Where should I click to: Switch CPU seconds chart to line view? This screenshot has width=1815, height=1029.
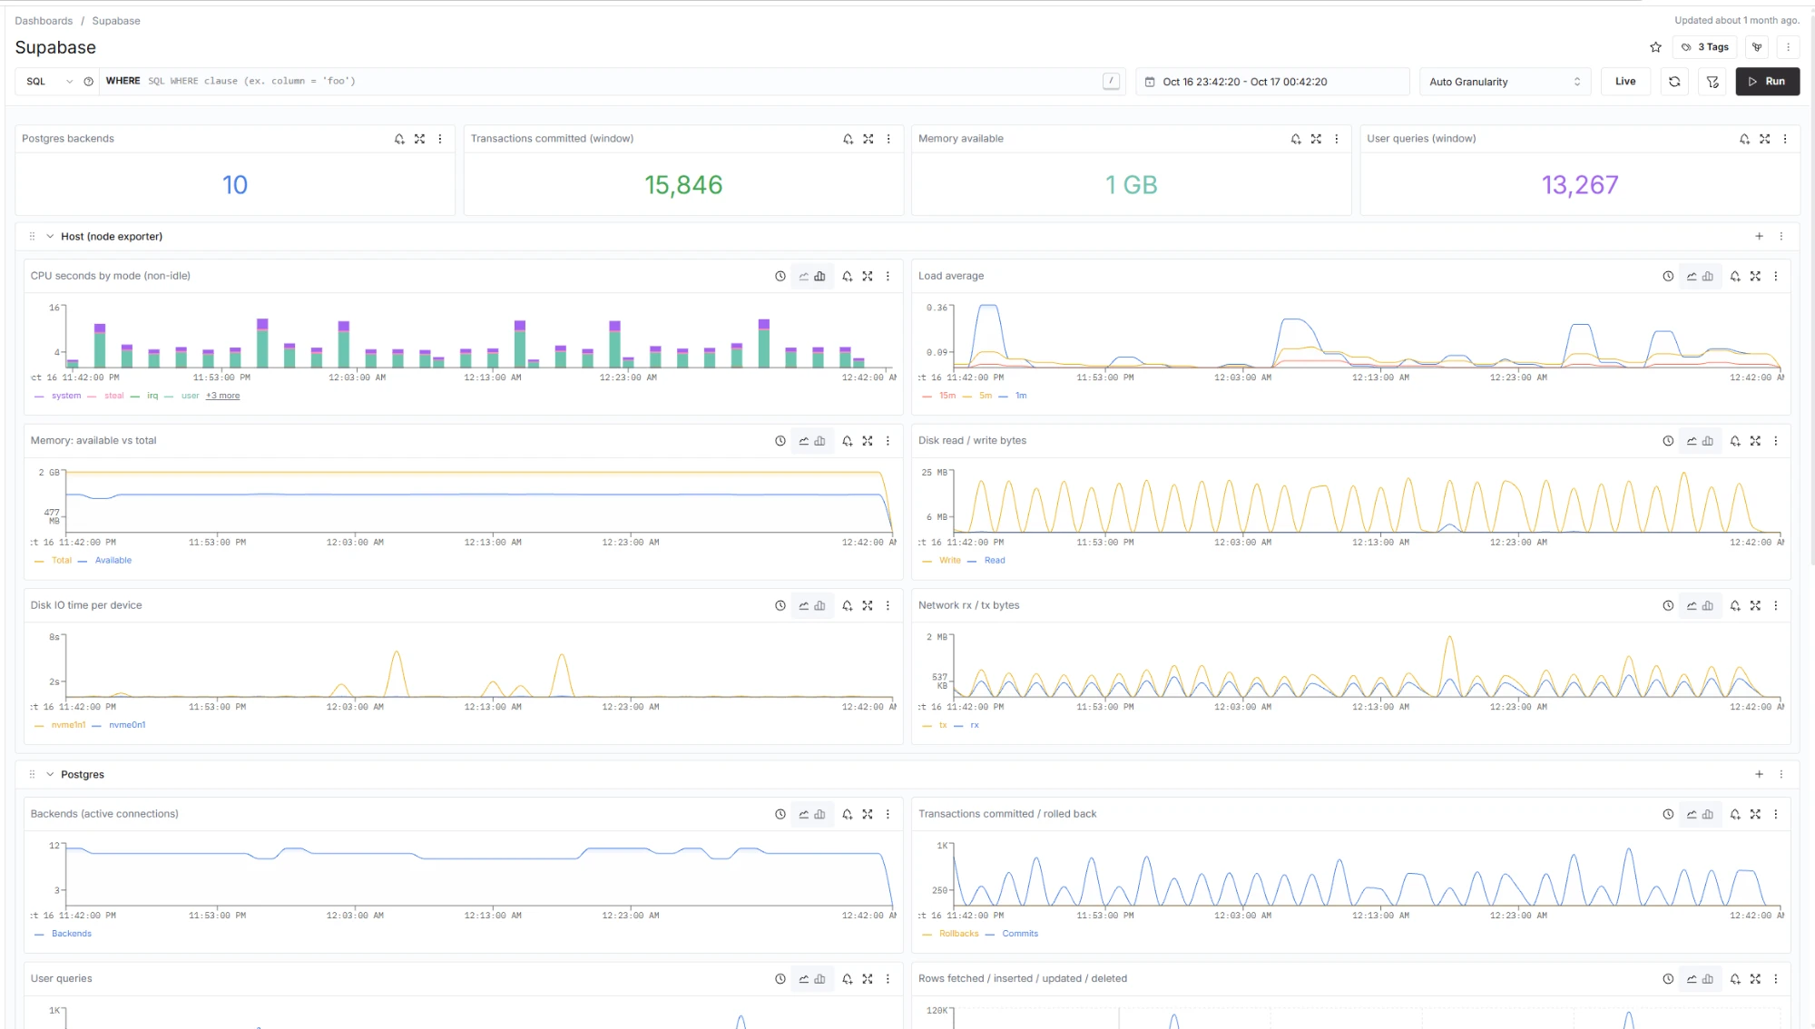point(803,277)
